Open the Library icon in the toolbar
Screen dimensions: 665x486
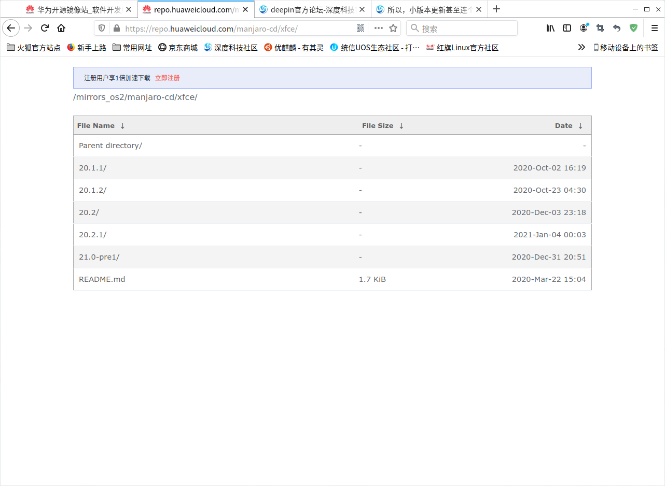(x=550, y=28)
